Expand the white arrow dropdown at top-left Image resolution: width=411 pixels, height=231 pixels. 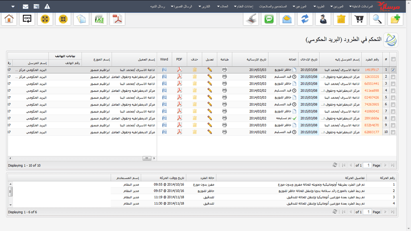pyautogui.click(x=13, y=7)
